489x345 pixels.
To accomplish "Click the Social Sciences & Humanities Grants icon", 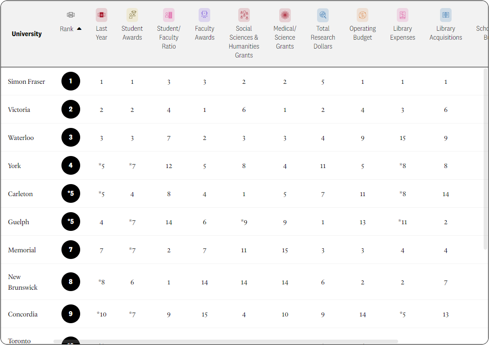I will pos(244,15).
